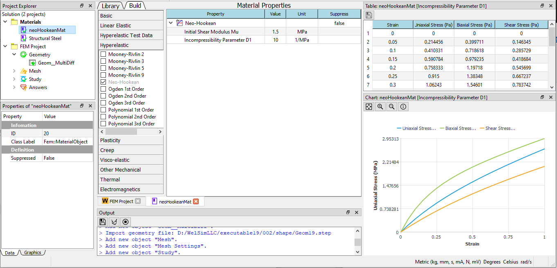The height and width of the screenshot is (268, 557).
Task: Check Ogden 3rd Order checkbox
Action: pos(103,103)
